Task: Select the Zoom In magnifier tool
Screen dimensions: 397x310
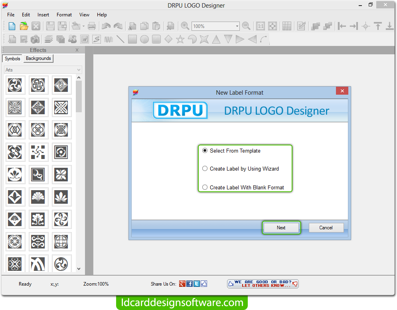Action: [185, 26]
